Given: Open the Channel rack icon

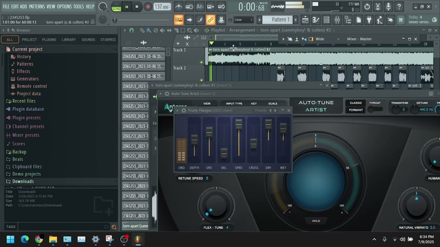Looking at the screenshot, I should [327, 20].
